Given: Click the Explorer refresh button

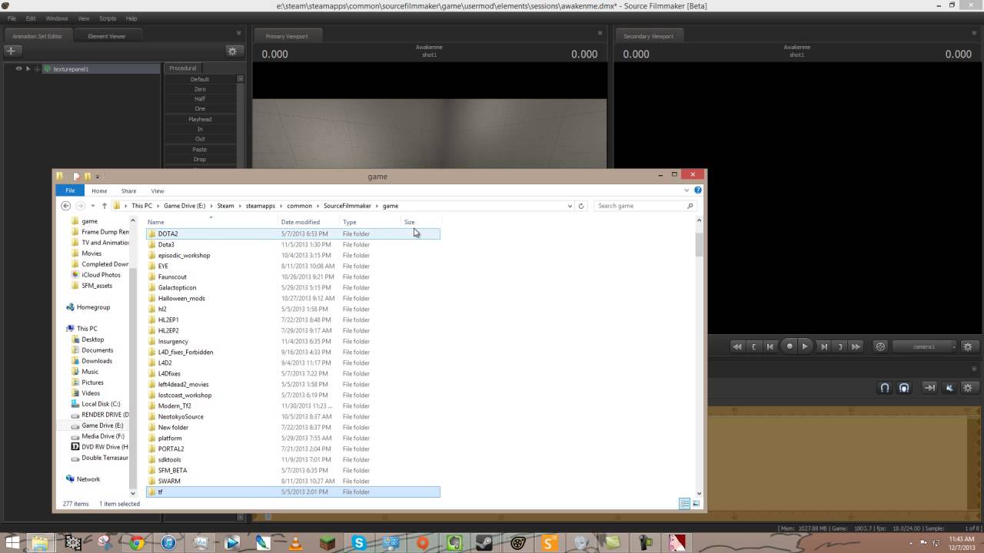Looking at the screenshot, I should pos(581,206).
